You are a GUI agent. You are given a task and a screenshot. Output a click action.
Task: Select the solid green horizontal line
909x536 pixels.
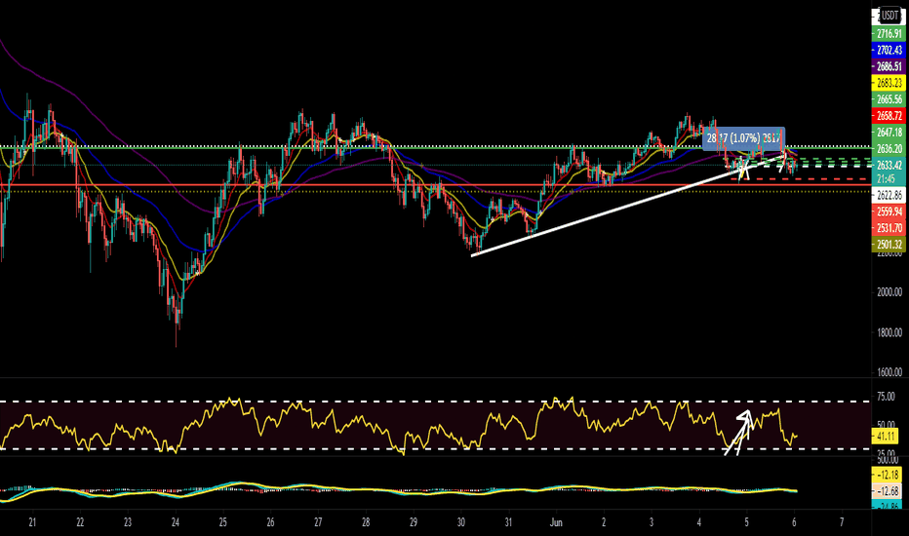click(x=435, y=148)
